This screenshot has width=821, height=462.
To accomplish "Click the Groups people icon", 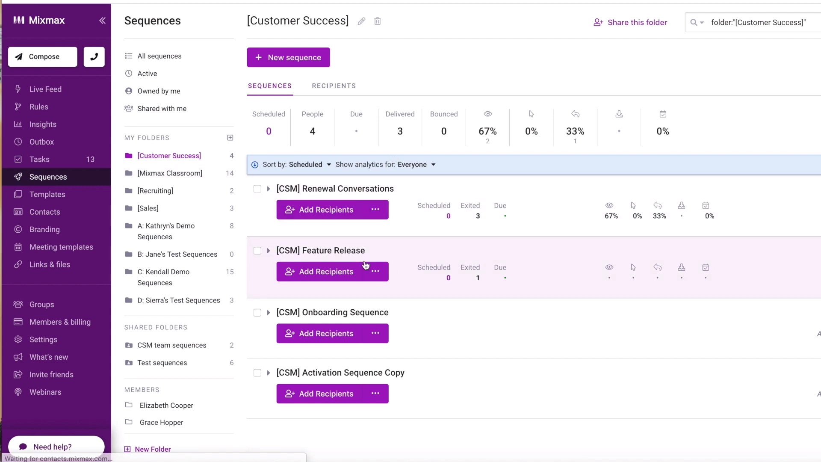I will click(18, 304).
